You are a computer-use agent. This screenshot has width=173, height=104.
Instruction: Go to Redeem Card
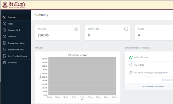(x=16, y=30)
